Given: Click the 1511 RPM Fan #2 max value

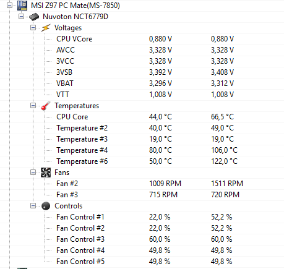Looking at the screenshot, I should [x=227, y=184].
